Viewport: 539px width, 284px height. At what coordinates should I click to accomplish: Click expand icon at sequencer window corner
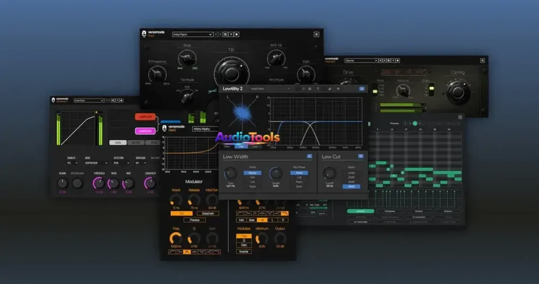460,117
